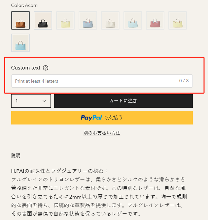Open the 別のお支払い方法 link
208x220 pixels.
pyautogui.click(x=102, y=133)
